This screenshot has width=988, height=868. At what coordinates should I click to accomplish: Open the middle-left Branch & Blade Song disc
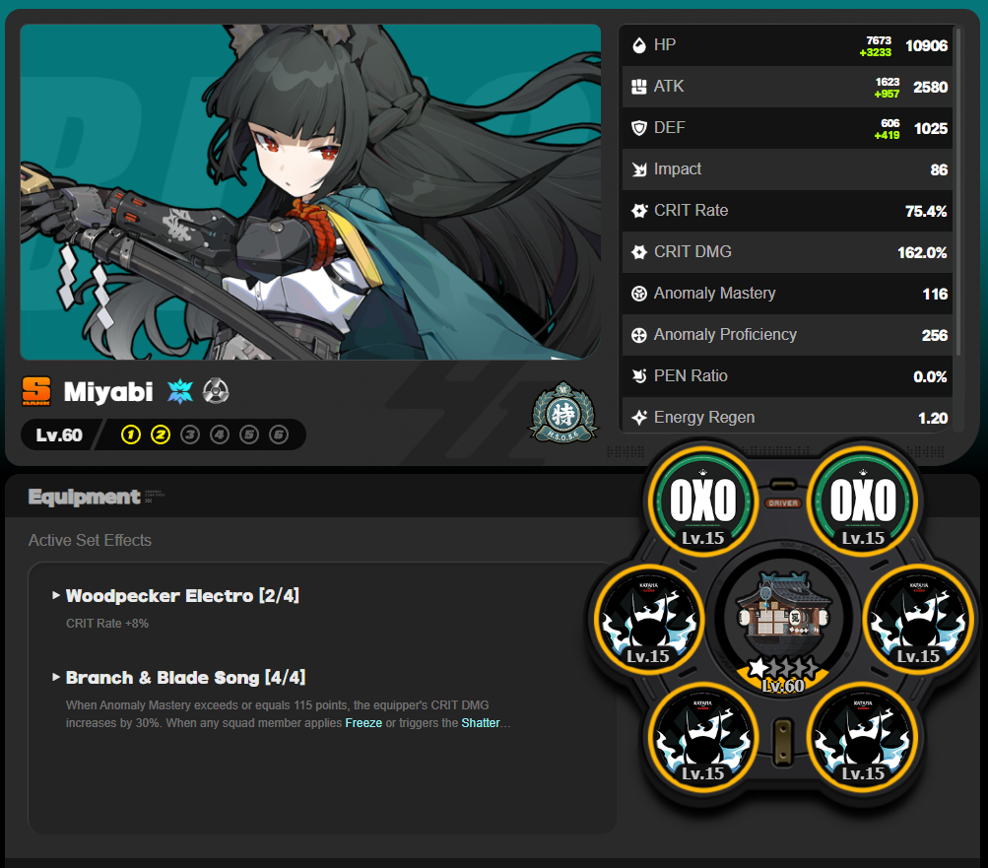click(648, 620)
